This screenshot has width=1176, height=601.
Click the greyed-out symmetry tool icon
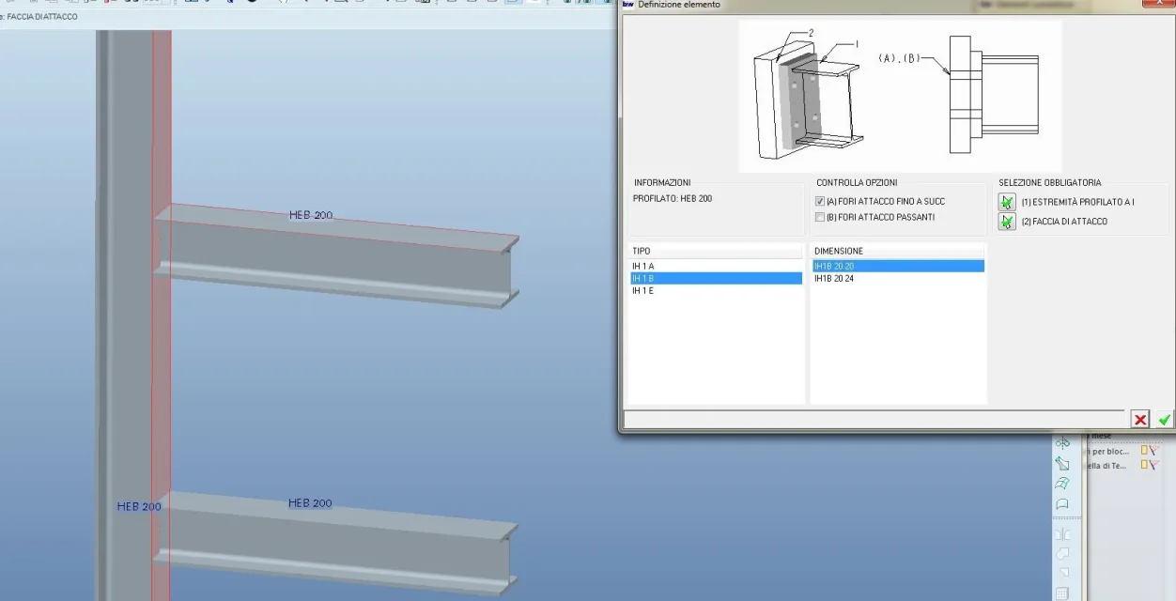pos(1062,533)
